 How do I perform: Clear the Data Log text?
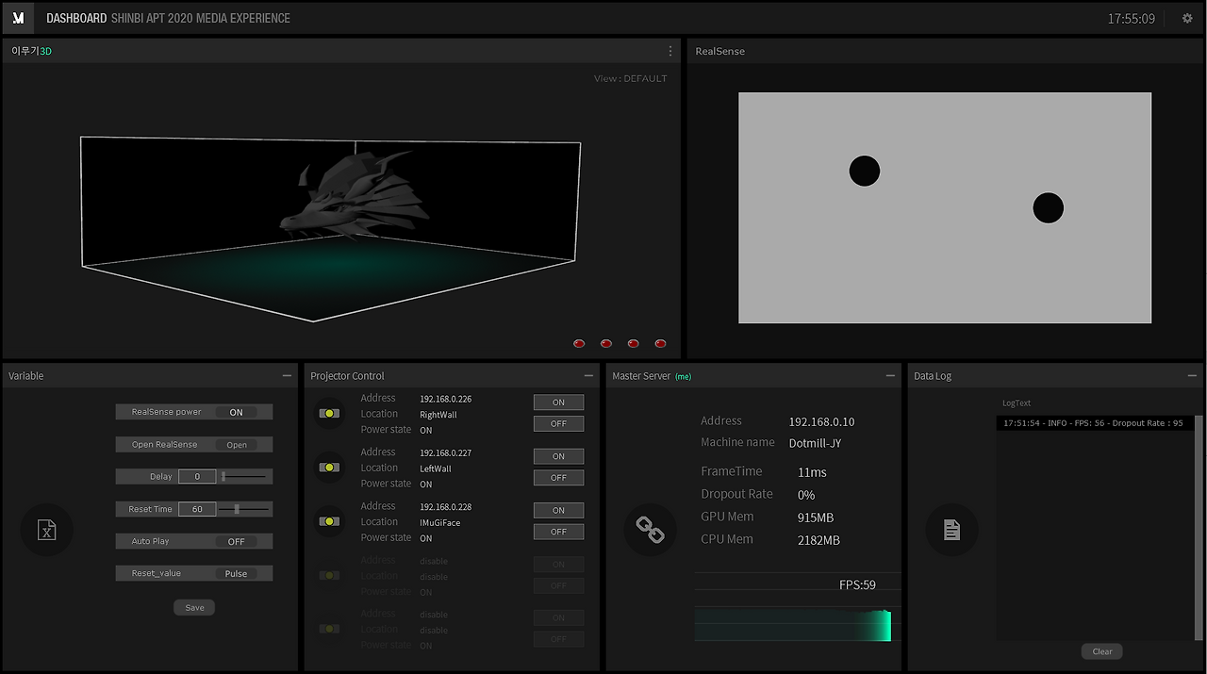click(1101, 650)
